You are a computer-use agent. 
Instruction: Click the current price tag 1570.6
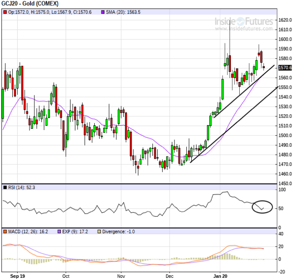click(x=286, y=67)
